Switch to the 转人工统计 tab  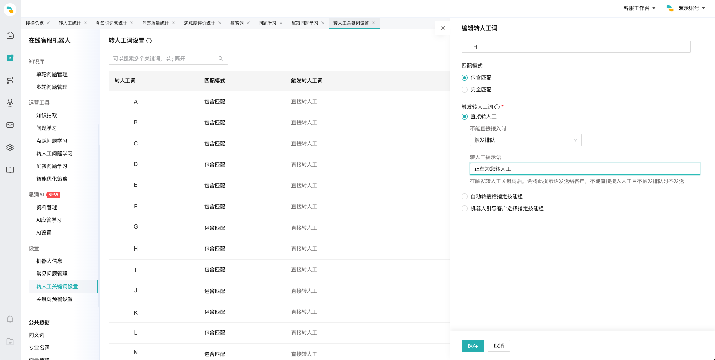[x=70, y=23]
